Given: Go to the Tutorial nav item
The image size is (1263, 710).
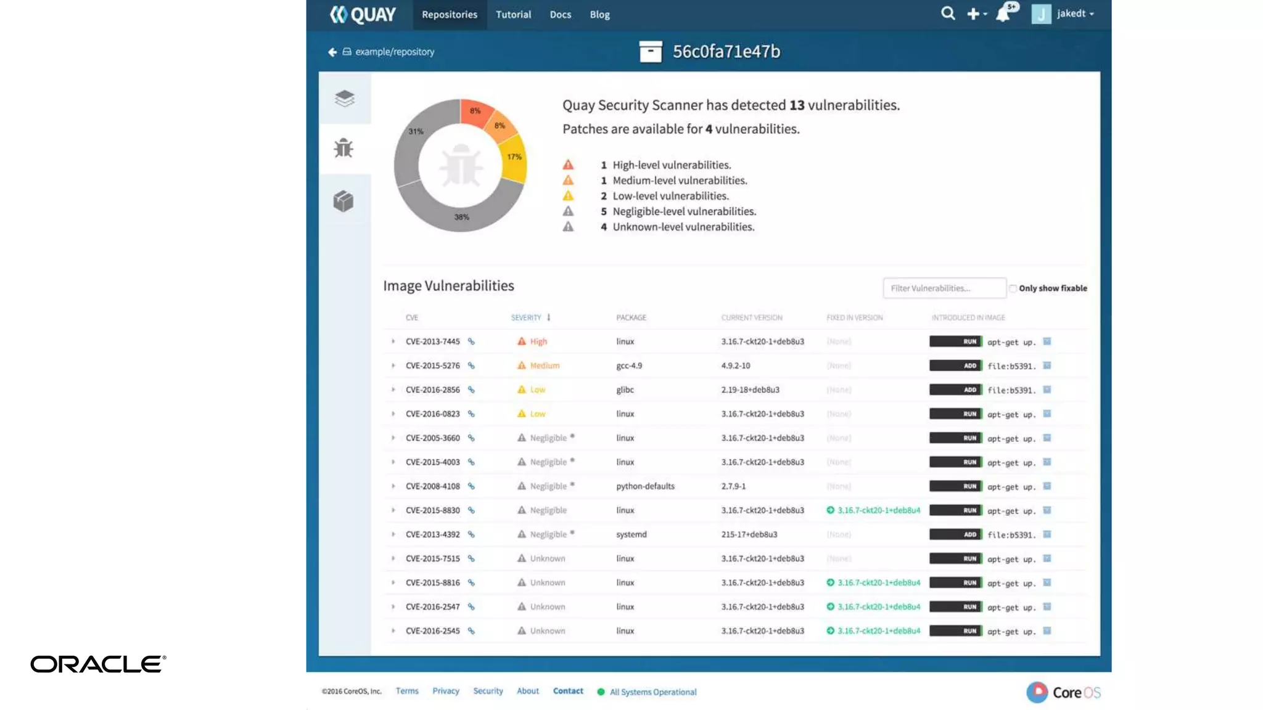Looking at the screenshot, I should click(513, 15).
